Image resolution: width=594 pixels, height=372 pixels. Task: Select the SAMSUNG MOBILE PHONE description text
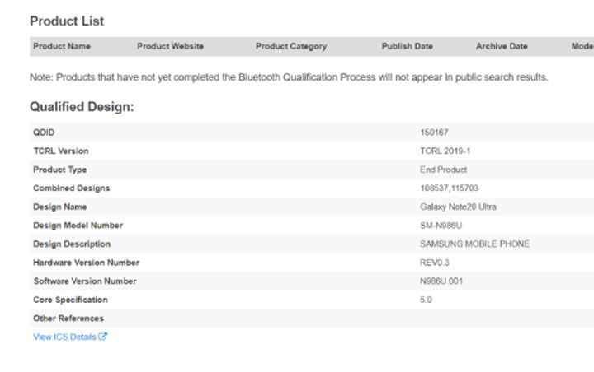coord(474,244)
